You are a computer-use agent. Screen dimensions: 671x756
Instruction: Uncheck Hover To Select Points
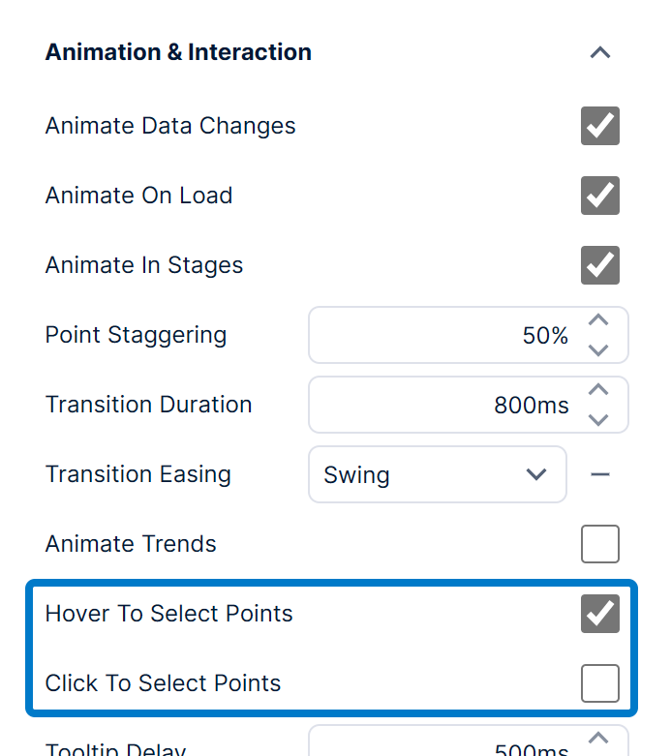(600, 614)
